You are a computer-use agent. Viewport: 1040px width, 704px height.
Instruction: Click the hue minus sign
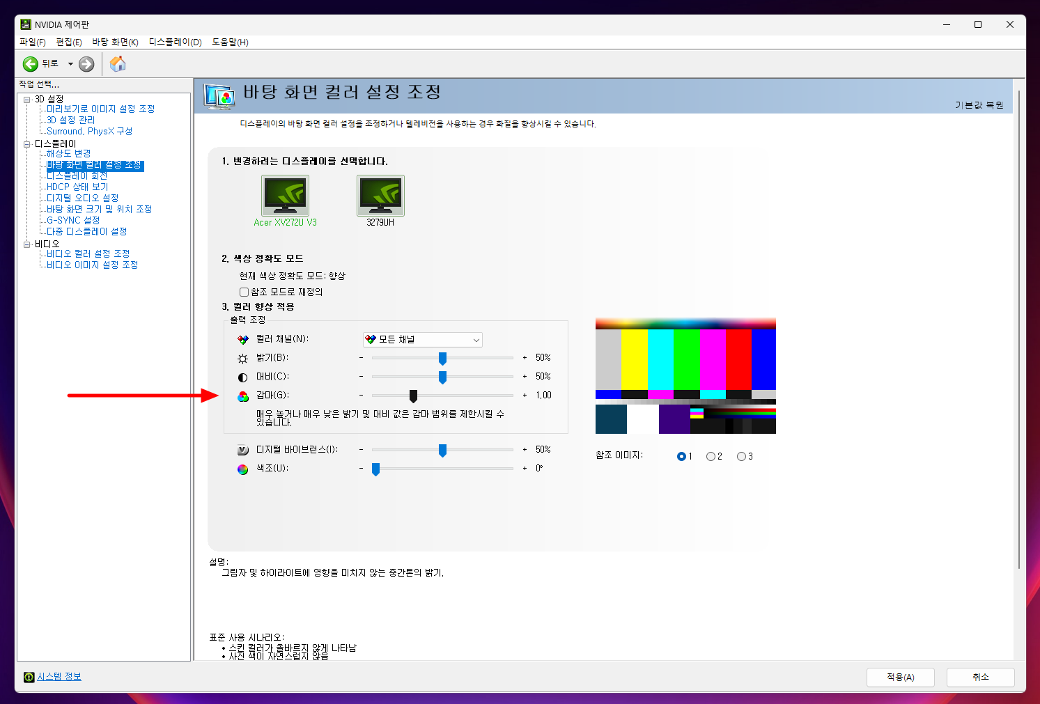point(362,469)
